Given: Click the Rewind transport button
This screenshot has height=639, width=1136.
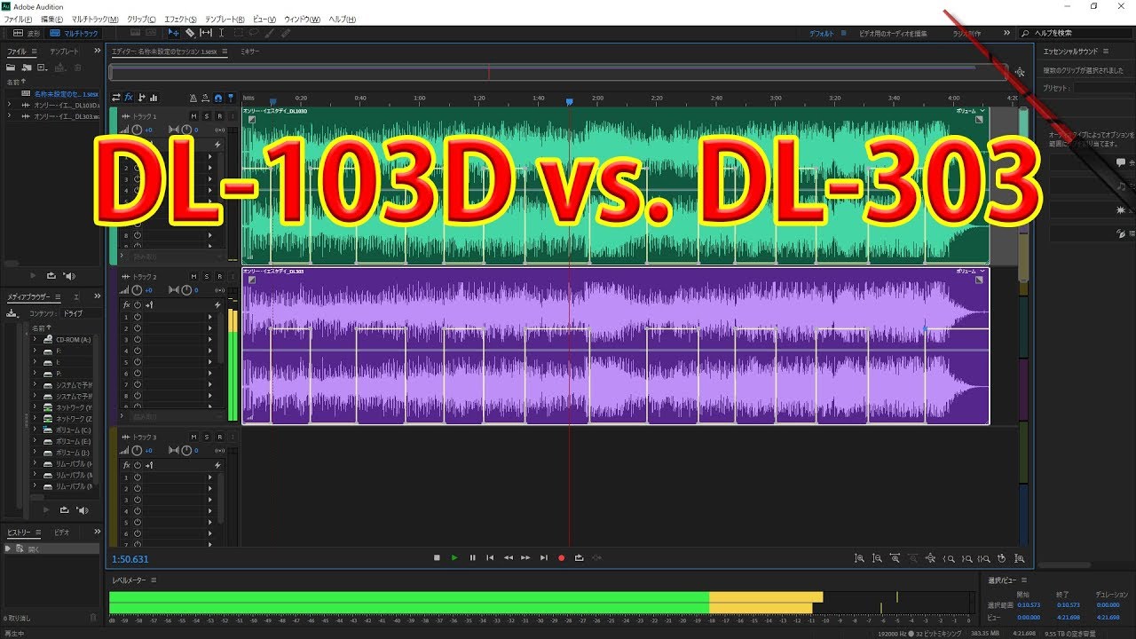Looking at the screenshot, I should point(508,558).
